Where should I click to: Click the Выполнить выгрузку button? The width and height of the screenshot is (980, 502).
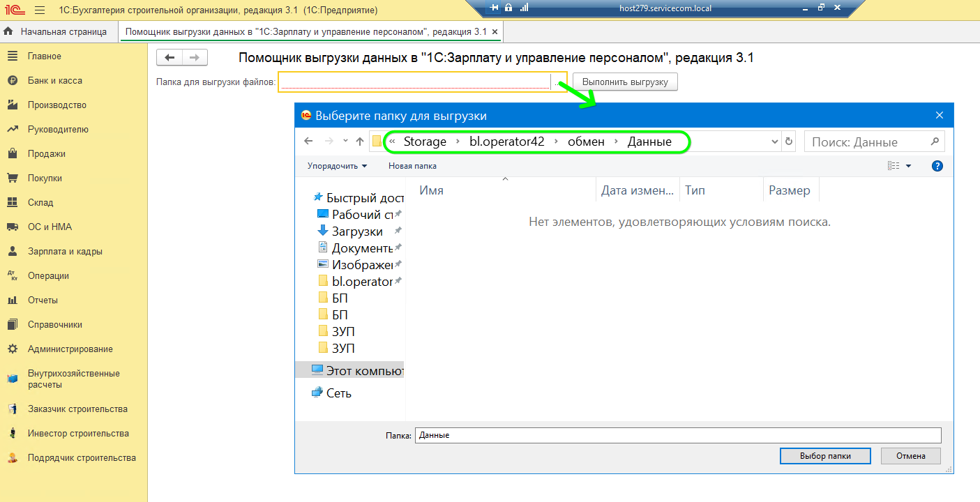click(625, 82)
